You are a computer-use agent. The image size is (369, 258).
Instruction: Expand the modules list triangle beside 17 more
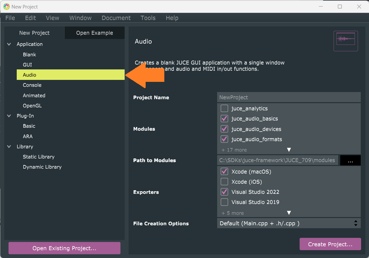[x=289, y=150]
